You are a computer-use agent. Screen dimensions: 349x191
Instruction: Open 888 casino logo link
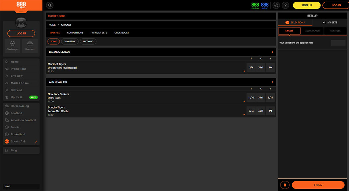[x=255, y=6]
